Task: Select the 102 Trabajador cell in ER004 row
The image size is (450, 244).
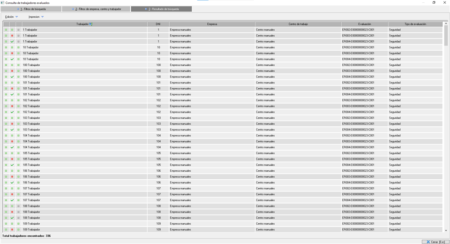Action: coord(85,112)
